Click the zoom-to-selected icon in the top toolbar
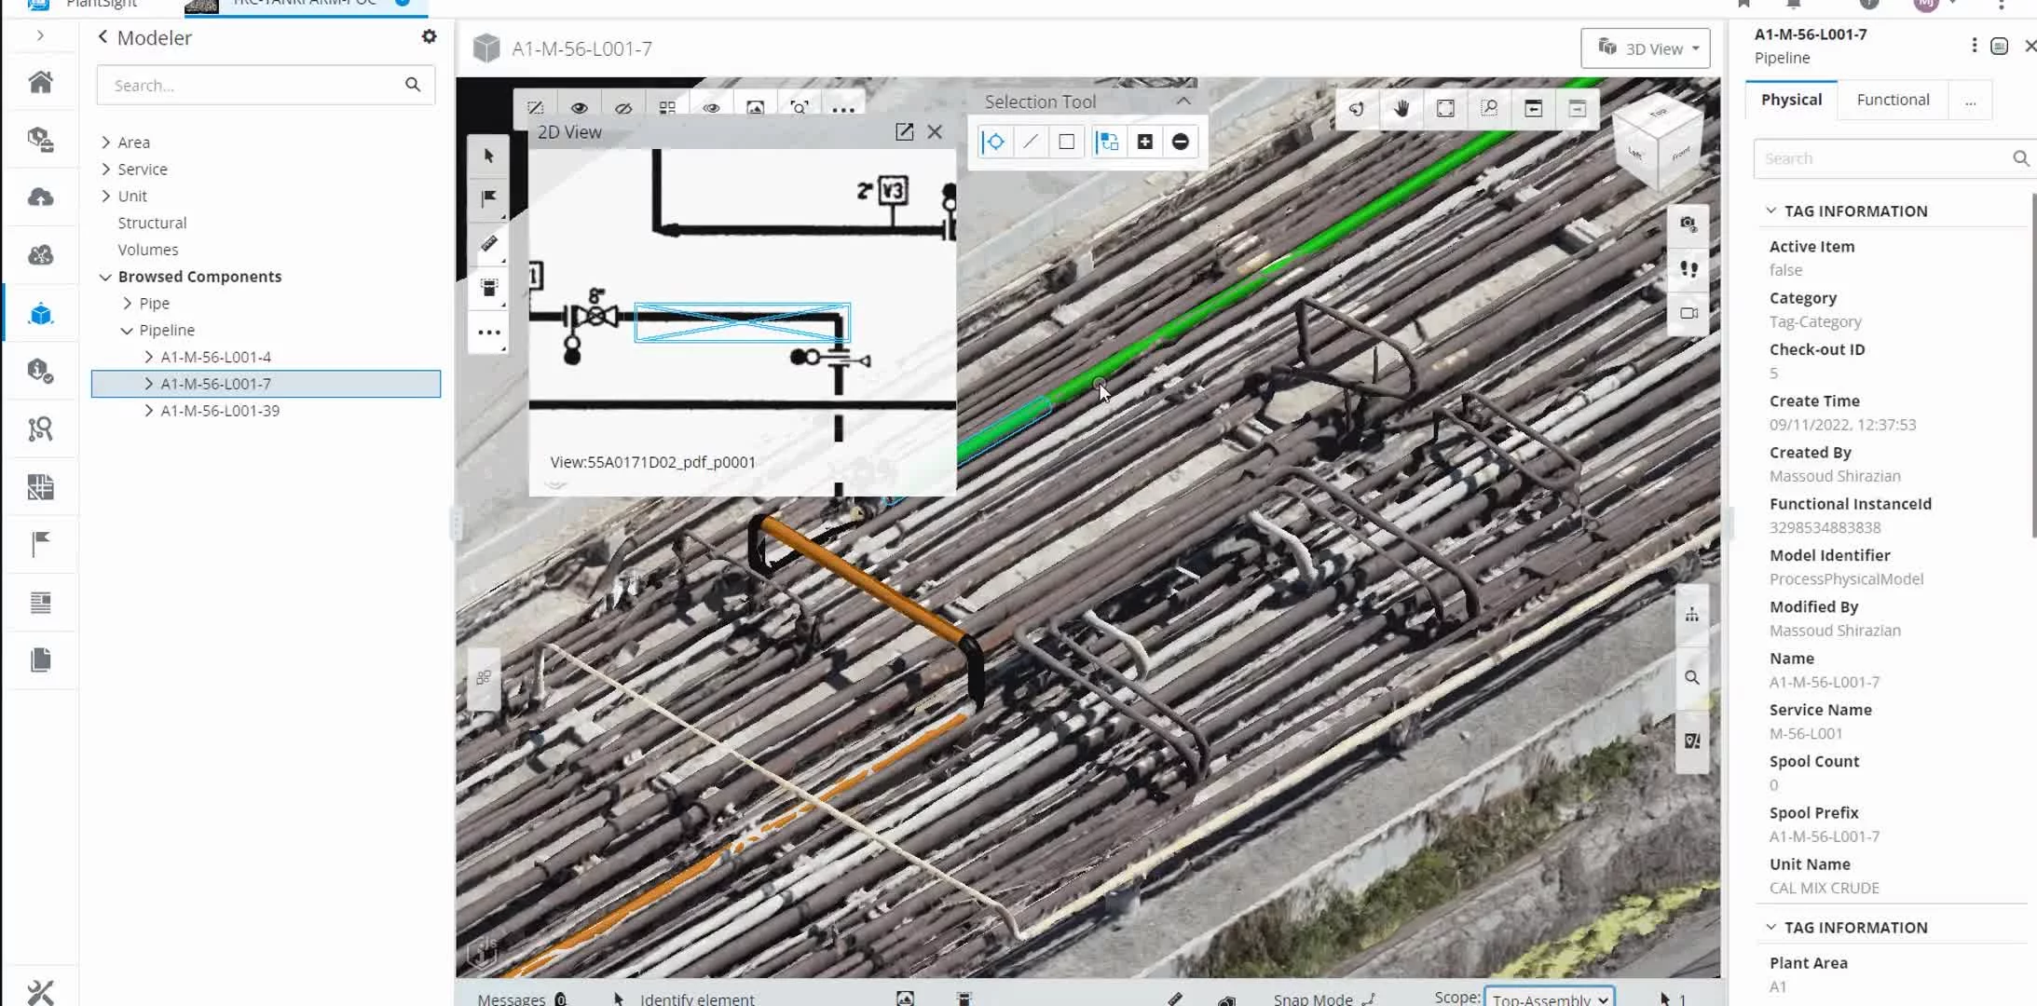 tap(800, 108)
